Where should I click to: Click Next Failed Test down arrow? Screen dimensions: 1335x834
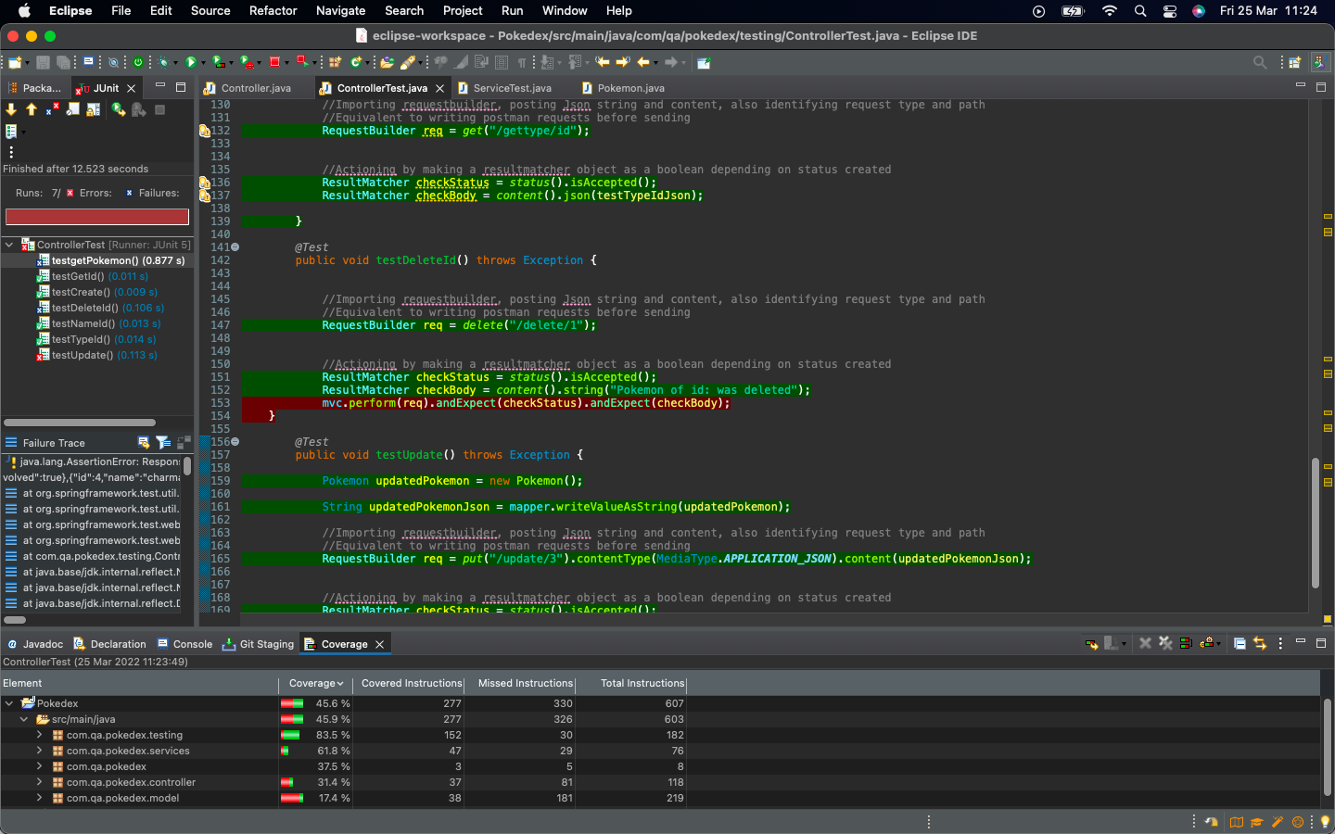(11, 109)
